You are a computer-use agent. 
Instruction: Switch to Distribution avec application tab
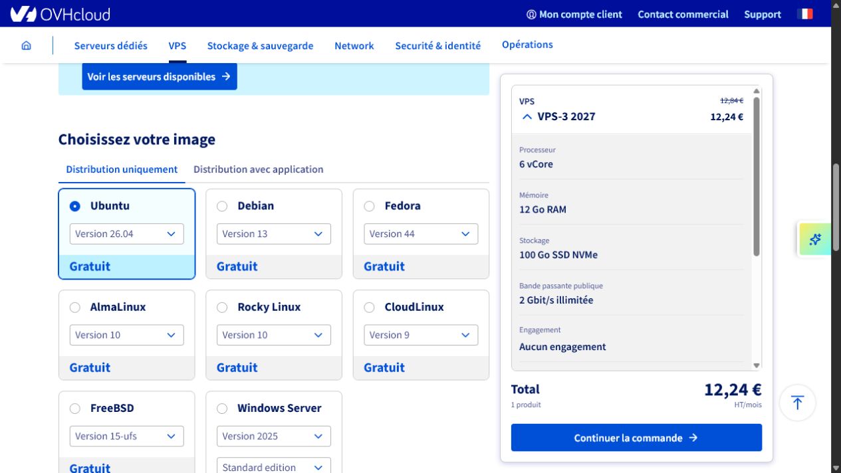tap(259, 169)
